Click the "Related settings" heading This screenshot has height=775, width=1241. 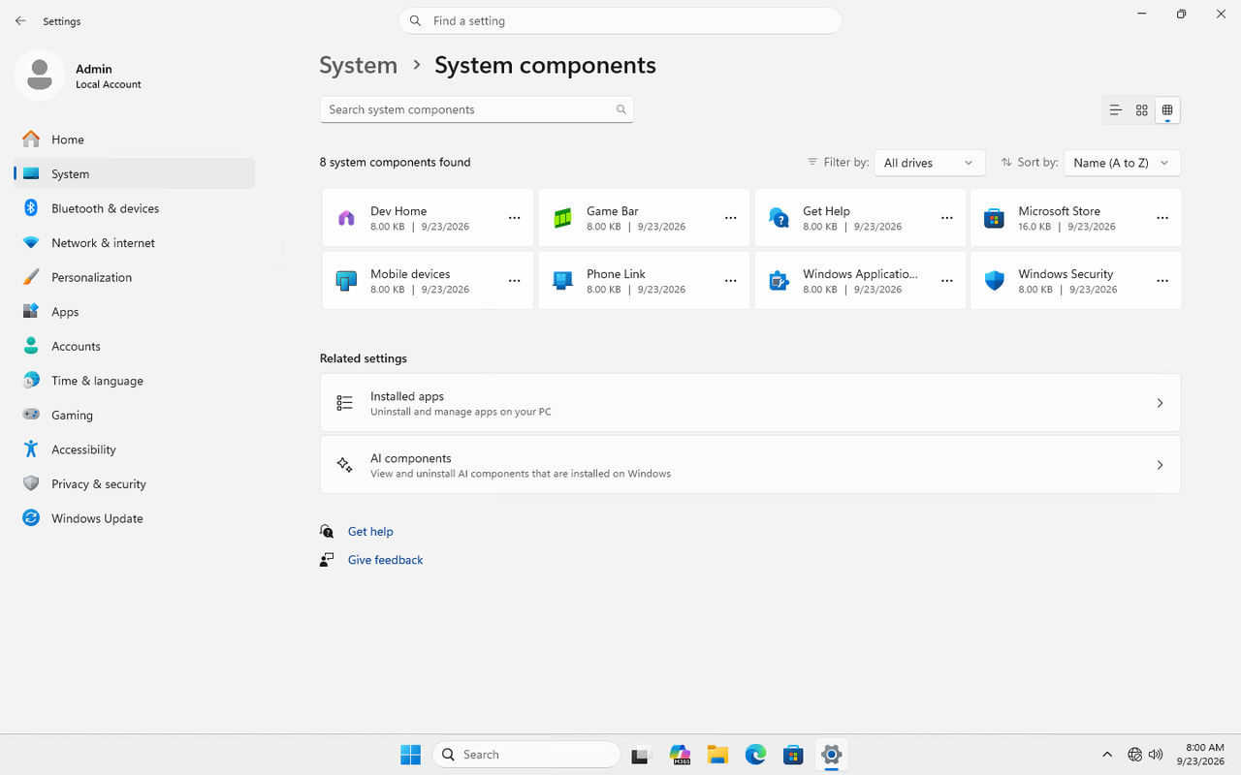tap(364, 358)
